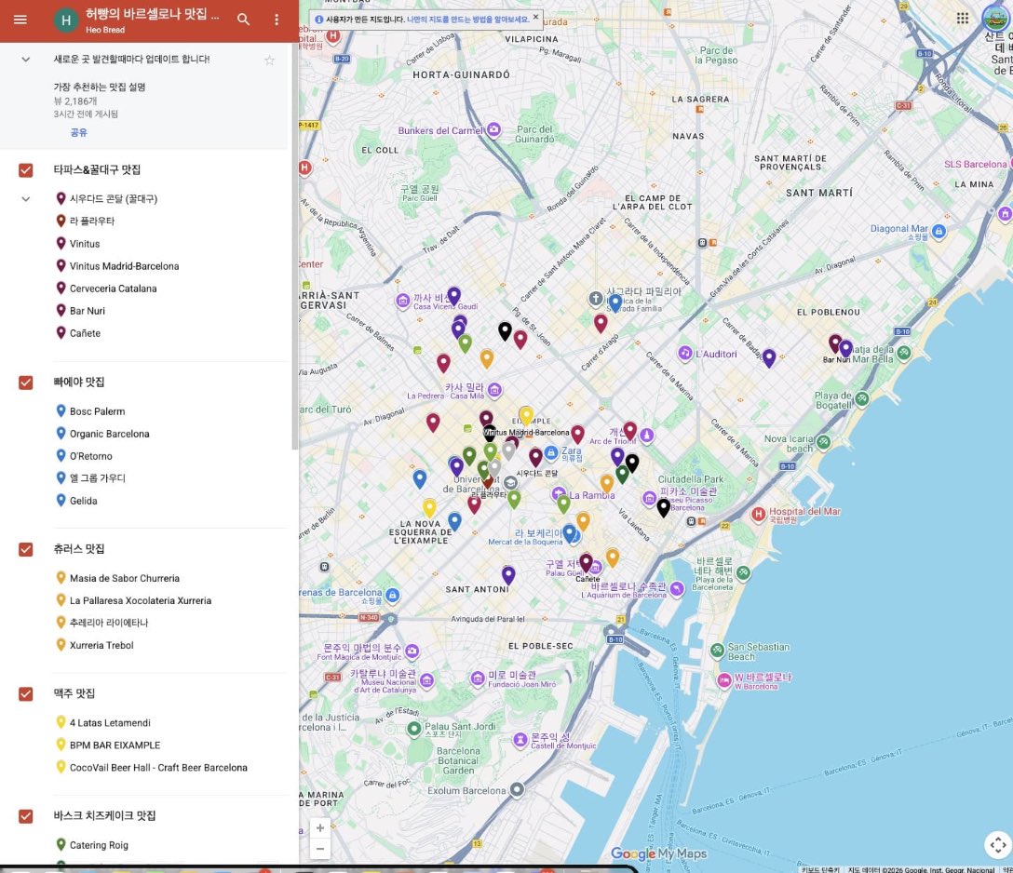Screen dimensions: 1013x873
Task: Toggle the 빠에야 맛집 layer checkbox
Action: [26, 383]
